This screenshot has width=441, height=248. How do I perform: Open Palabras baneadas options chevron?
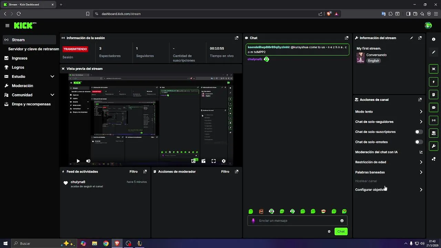[x=421, y=172]
